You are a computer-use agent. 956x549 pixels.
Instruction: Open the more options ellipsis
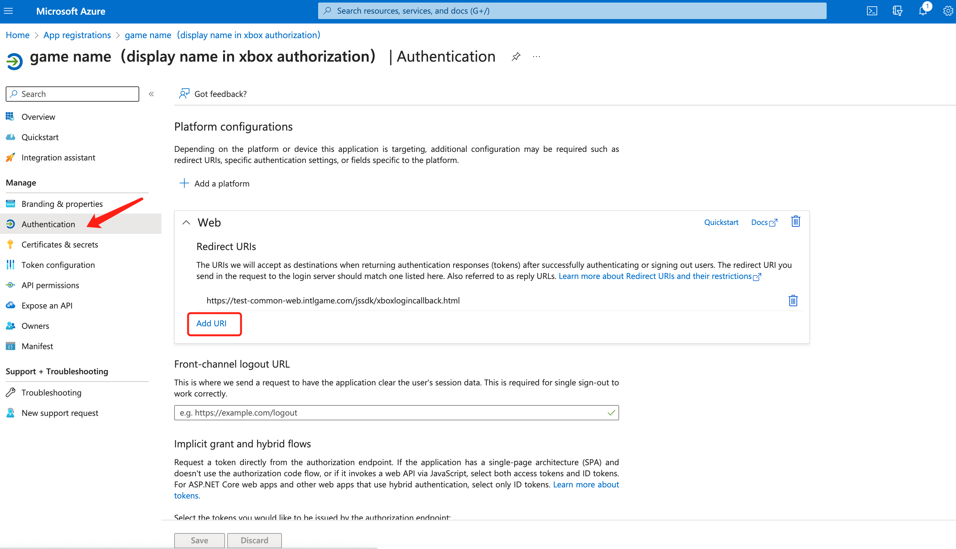coord(536,57)
